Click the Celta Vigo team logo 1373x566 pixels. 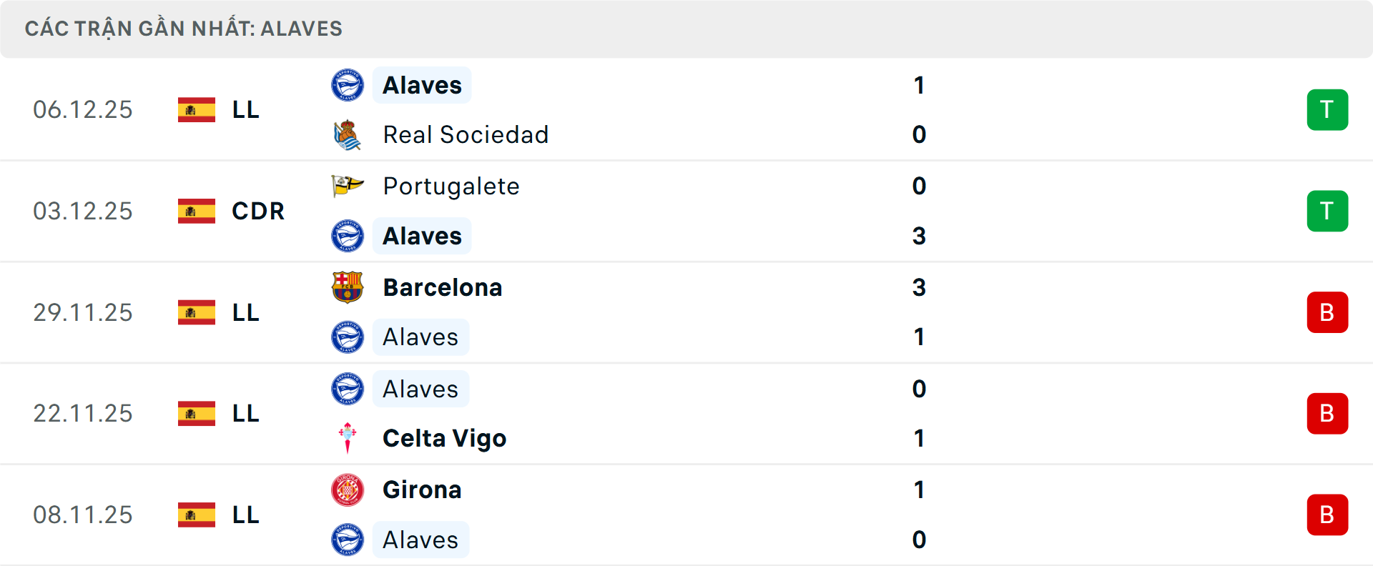click(x=348, y=438)
